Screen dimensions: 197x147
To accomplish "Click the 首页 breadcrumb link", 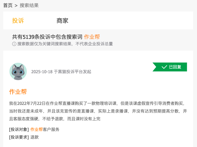I will [8, 5].
